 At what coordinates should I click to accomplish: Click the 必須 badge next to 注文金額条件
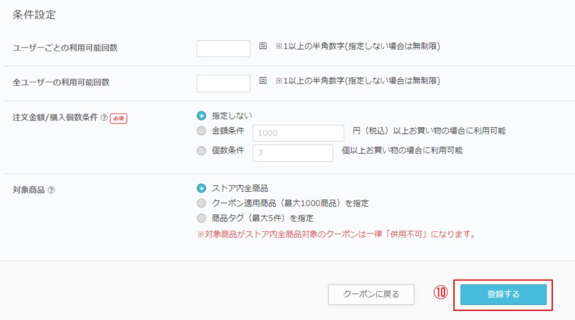point(118,118)
